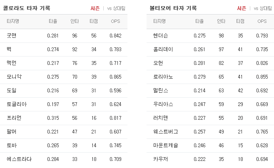Select batter 토글리아 row

64,104
